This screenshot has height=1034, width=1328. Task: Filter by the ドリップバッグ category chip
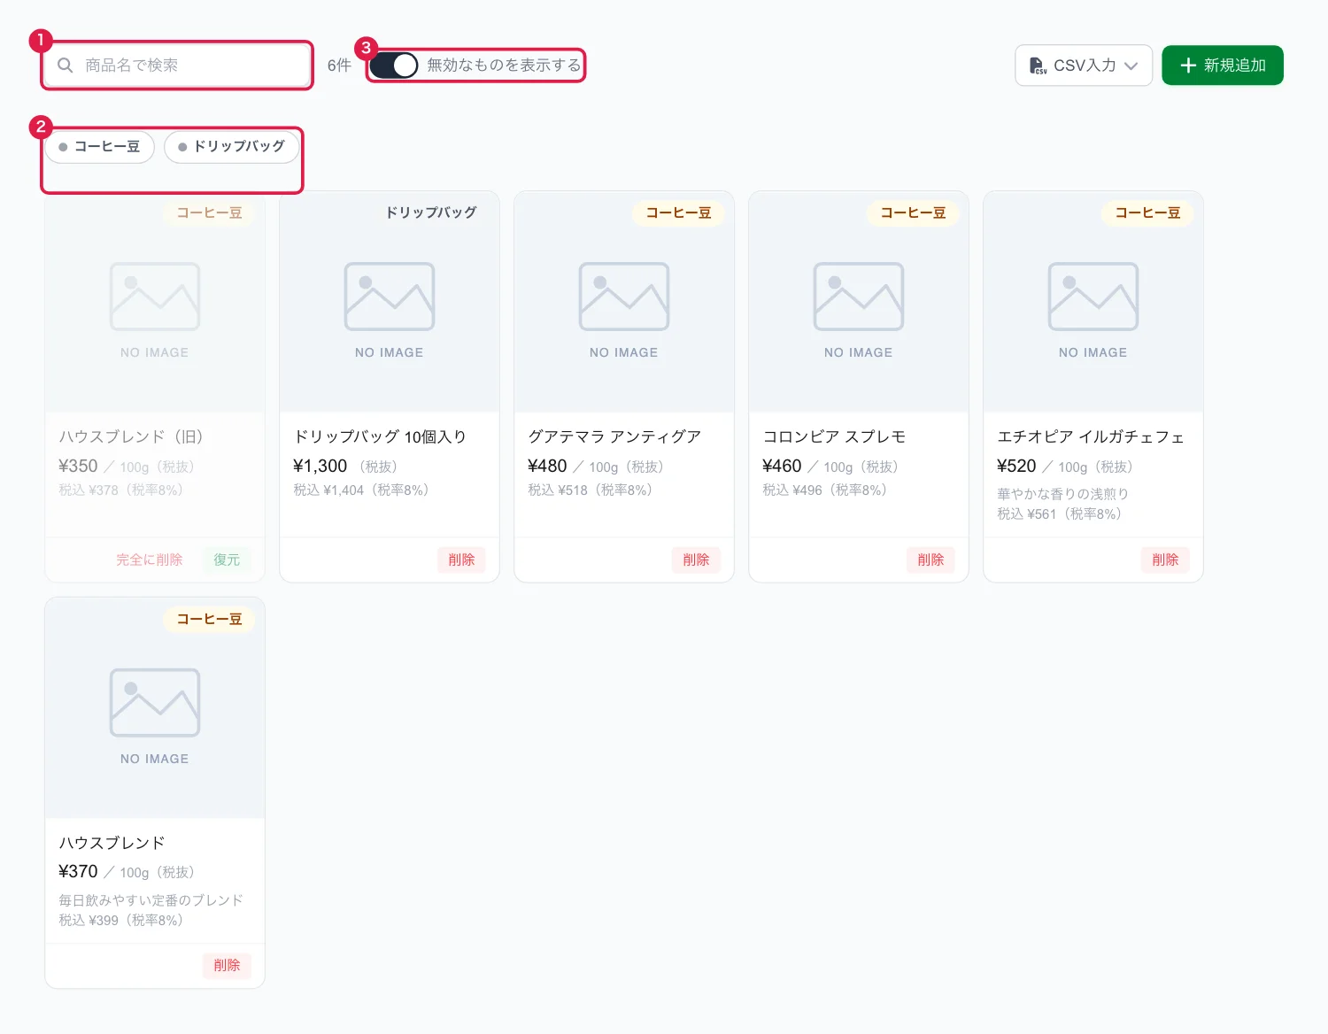point(232,147)
